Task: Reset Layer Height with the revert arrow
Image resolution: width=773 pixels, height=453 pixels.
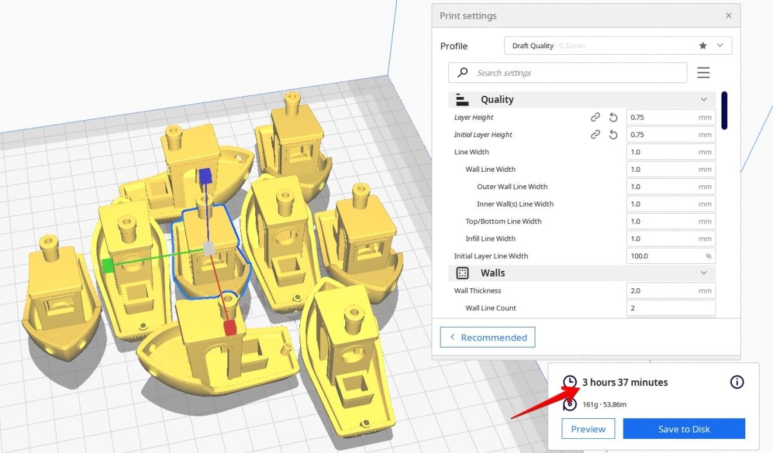Action: tap(613, 117)
